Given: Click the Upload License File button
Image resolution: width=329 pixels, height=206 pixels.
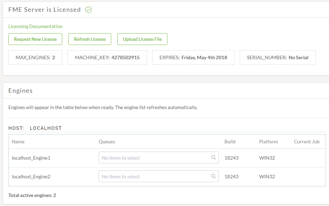Looking at the screenshot, I should click(x=142, y=39).
